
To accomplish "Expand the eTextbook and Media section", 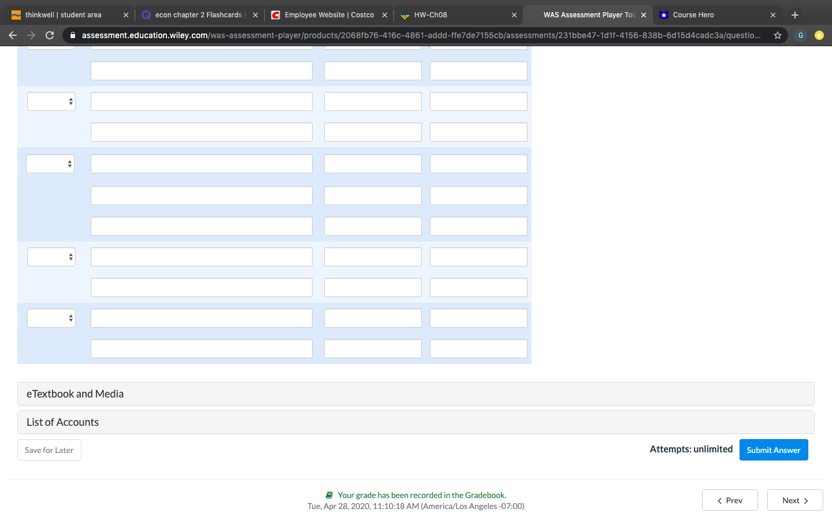I will pyautogui.click(x=416, y=394).
